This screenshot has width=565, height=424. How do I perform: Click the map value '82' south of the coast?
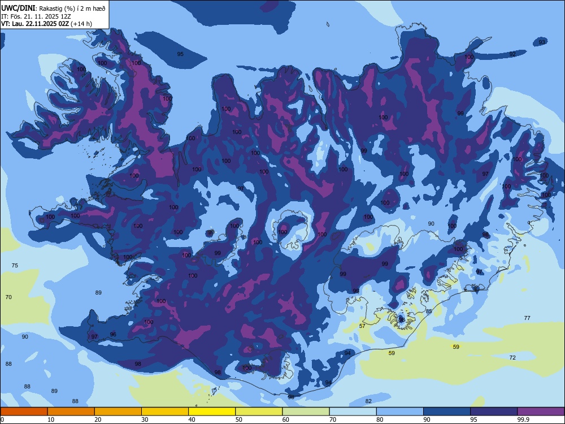tap(368, 401)
